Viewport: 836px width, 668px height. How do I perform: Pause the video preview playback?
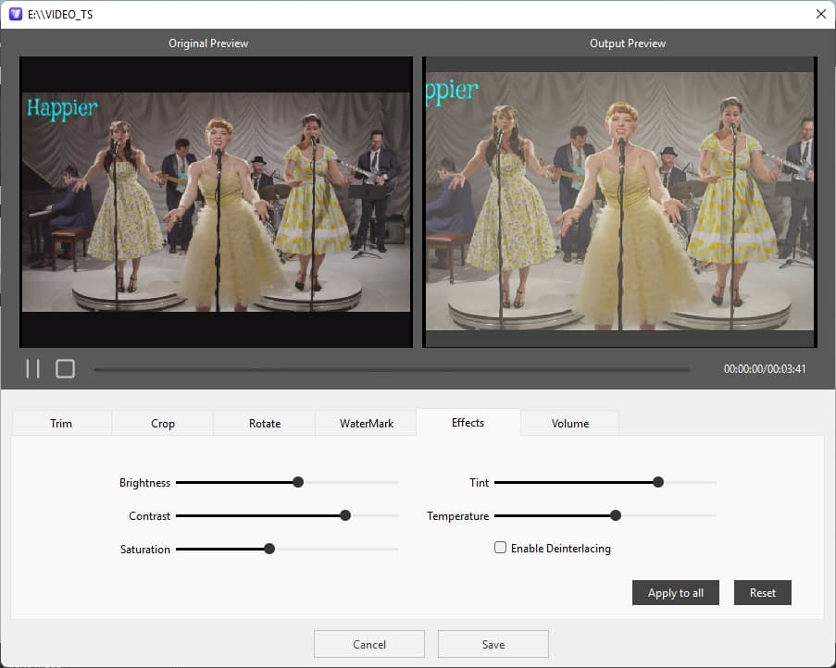[x=31, y=368]
